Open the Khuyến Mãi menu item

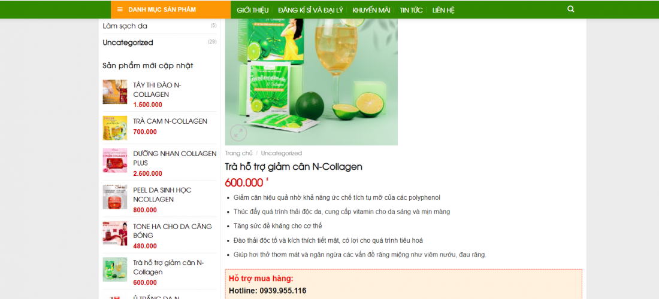click(x=371, y=10)
